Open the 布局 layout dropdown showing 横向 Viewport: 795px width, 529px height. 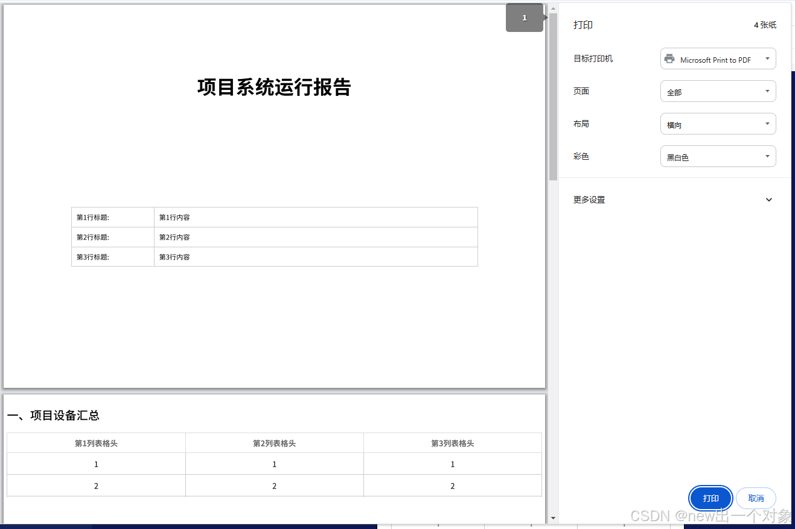718,124
